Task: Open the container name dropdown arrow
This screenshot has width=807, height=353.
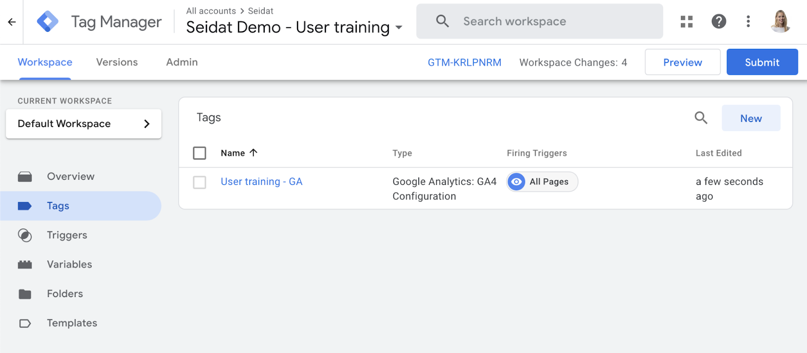Action: coord(399,27)
